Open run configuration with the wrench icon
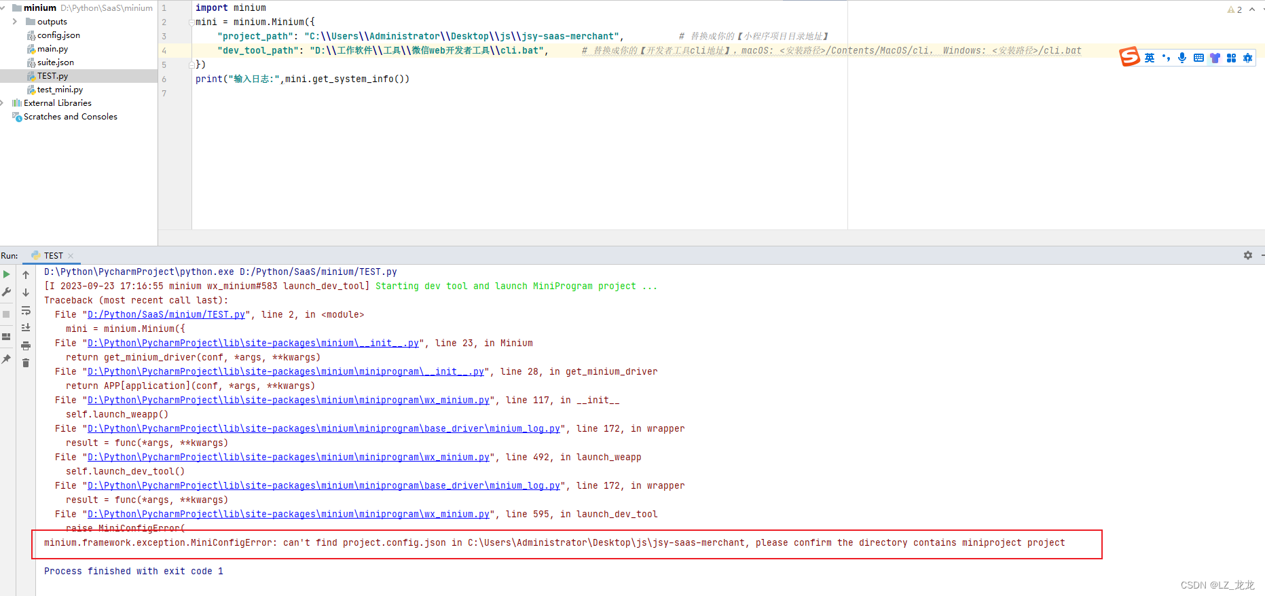This screenshot has width=1265, height=596. [x=7, y=292]
